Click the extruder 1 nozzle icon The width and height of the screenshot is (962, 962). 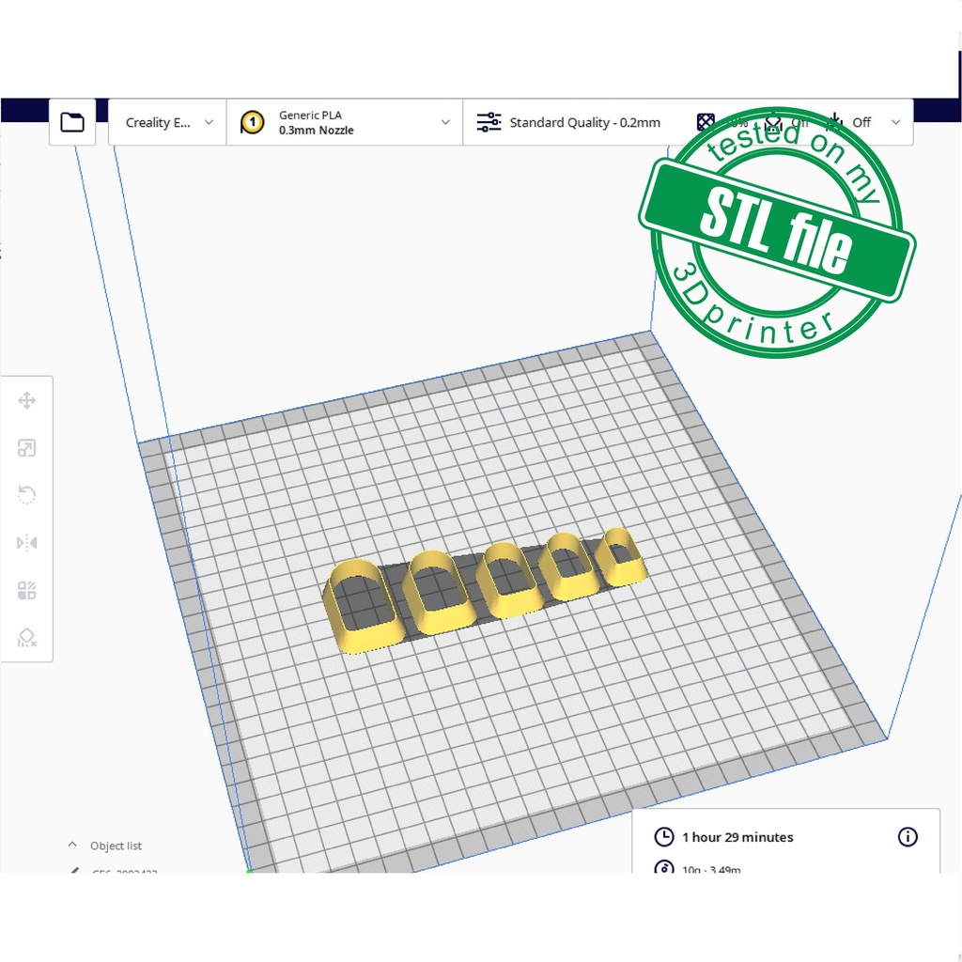(x=252, y=122)
